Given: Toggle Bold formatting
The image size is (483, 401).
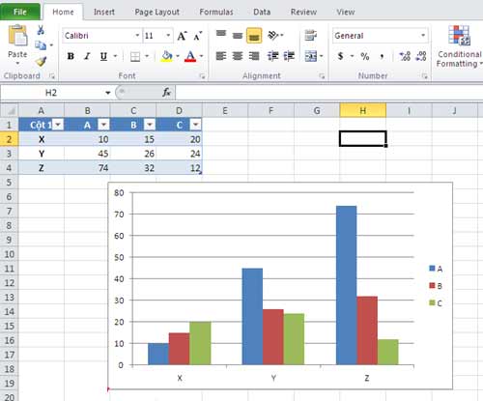Looking at the screenshot, I should coord(71,57).
